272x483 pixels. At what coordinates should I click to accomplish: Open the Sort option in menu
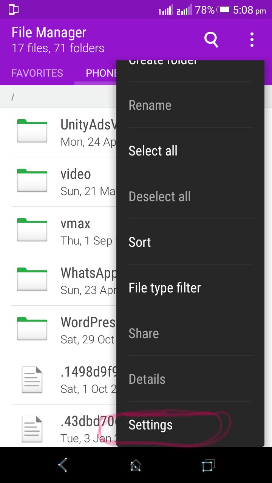140,242
